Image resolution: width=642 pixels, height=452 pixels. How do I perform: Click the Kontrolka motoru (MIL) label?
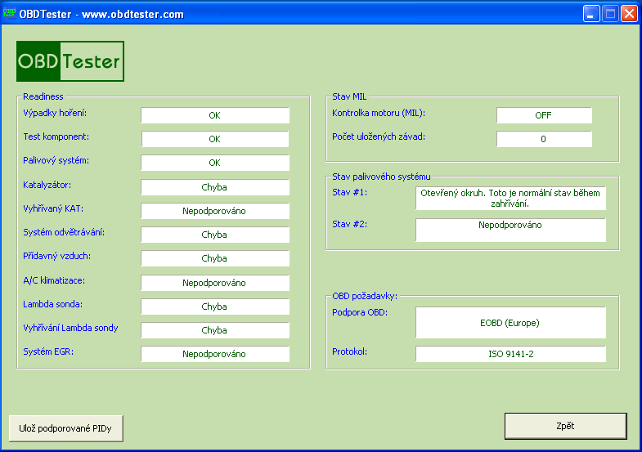(379, 114)
